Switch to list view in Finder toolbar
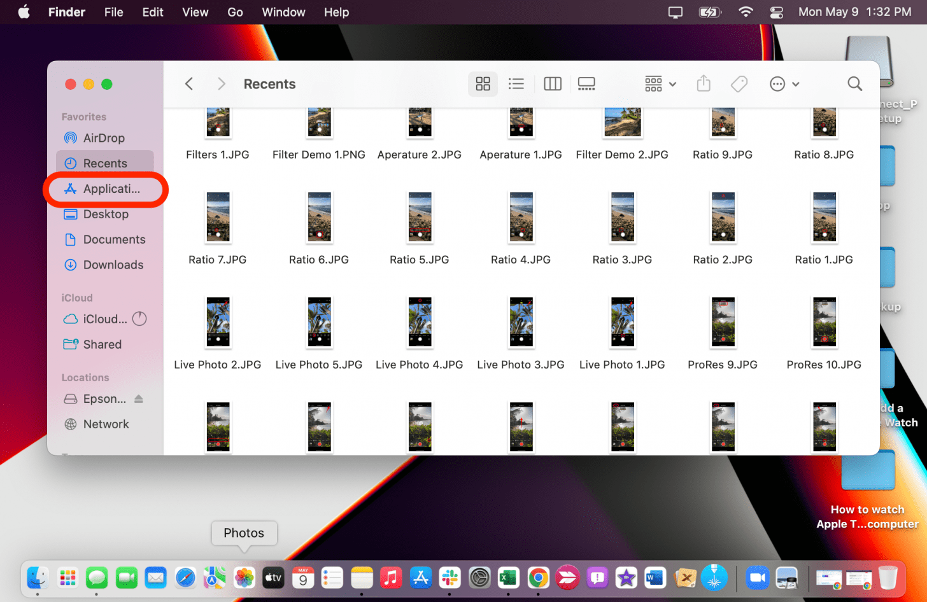 516,84
